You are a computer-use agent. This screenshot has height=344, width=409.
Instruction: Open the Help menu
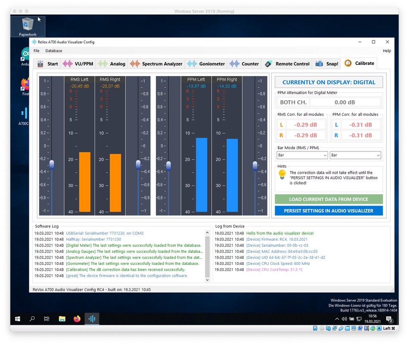click(x=387, y=51)
